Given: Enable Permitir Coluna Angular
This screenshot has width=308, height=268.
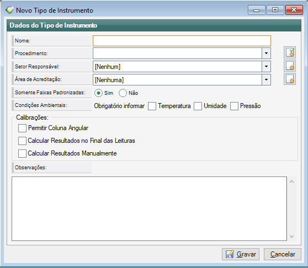Looking at the screenshot, I should pos(22,128).
